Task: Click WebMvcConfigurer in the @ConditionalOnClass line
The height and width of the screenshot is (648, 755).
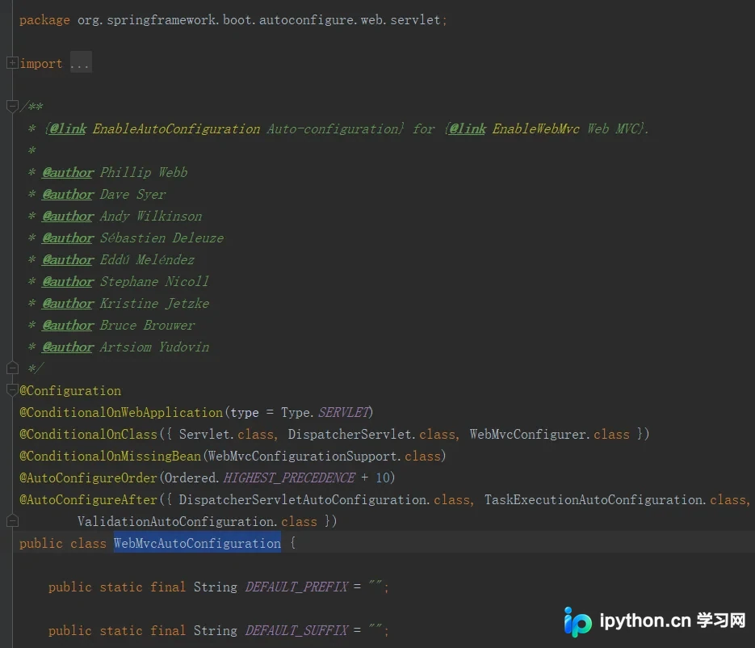Action: (528, 434)
